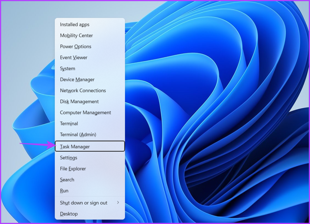Screen dimensions: 310x224
Task: Expand Shut down or sign out chevron
Action: 118,203
